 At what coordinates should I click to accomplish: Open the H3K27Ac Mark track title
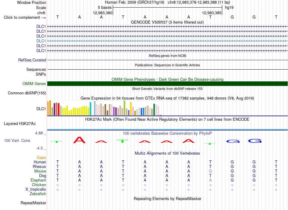(x=167, y=120)
